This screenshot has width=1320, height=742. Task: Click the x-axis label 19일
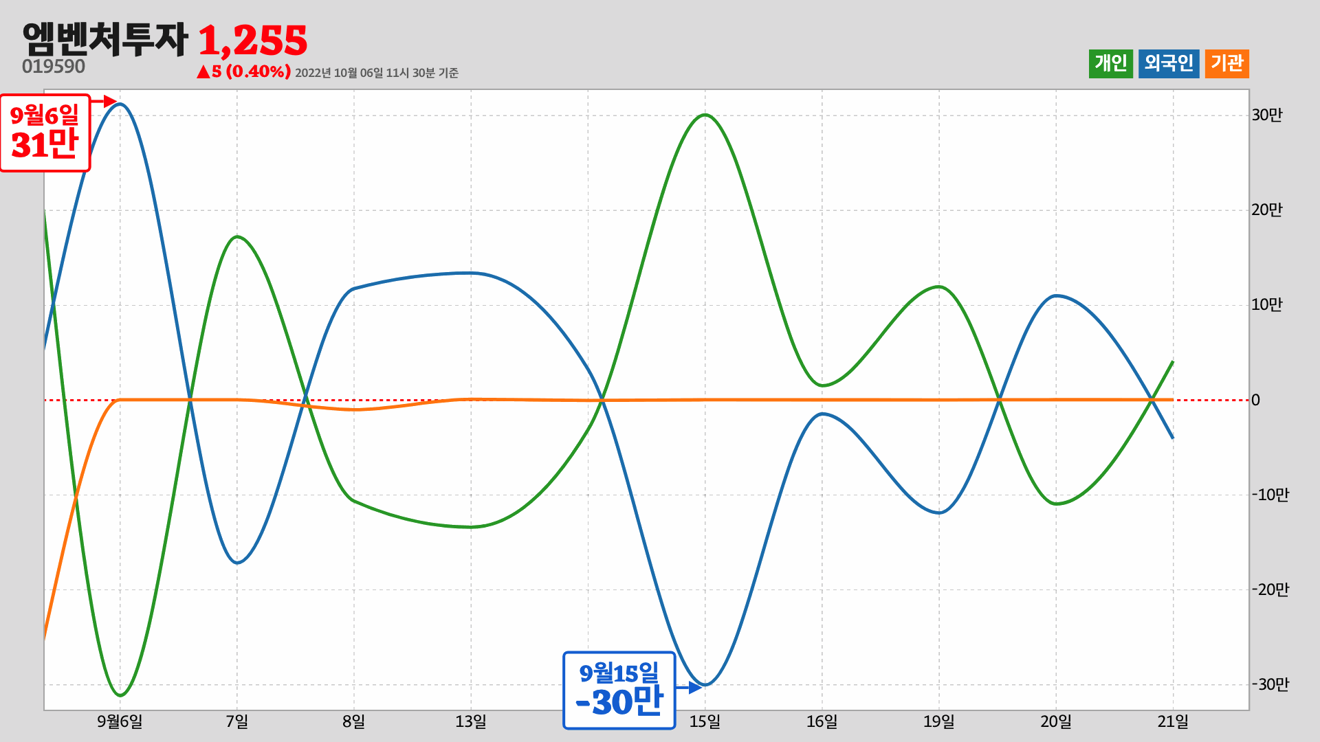coord(939,721)
